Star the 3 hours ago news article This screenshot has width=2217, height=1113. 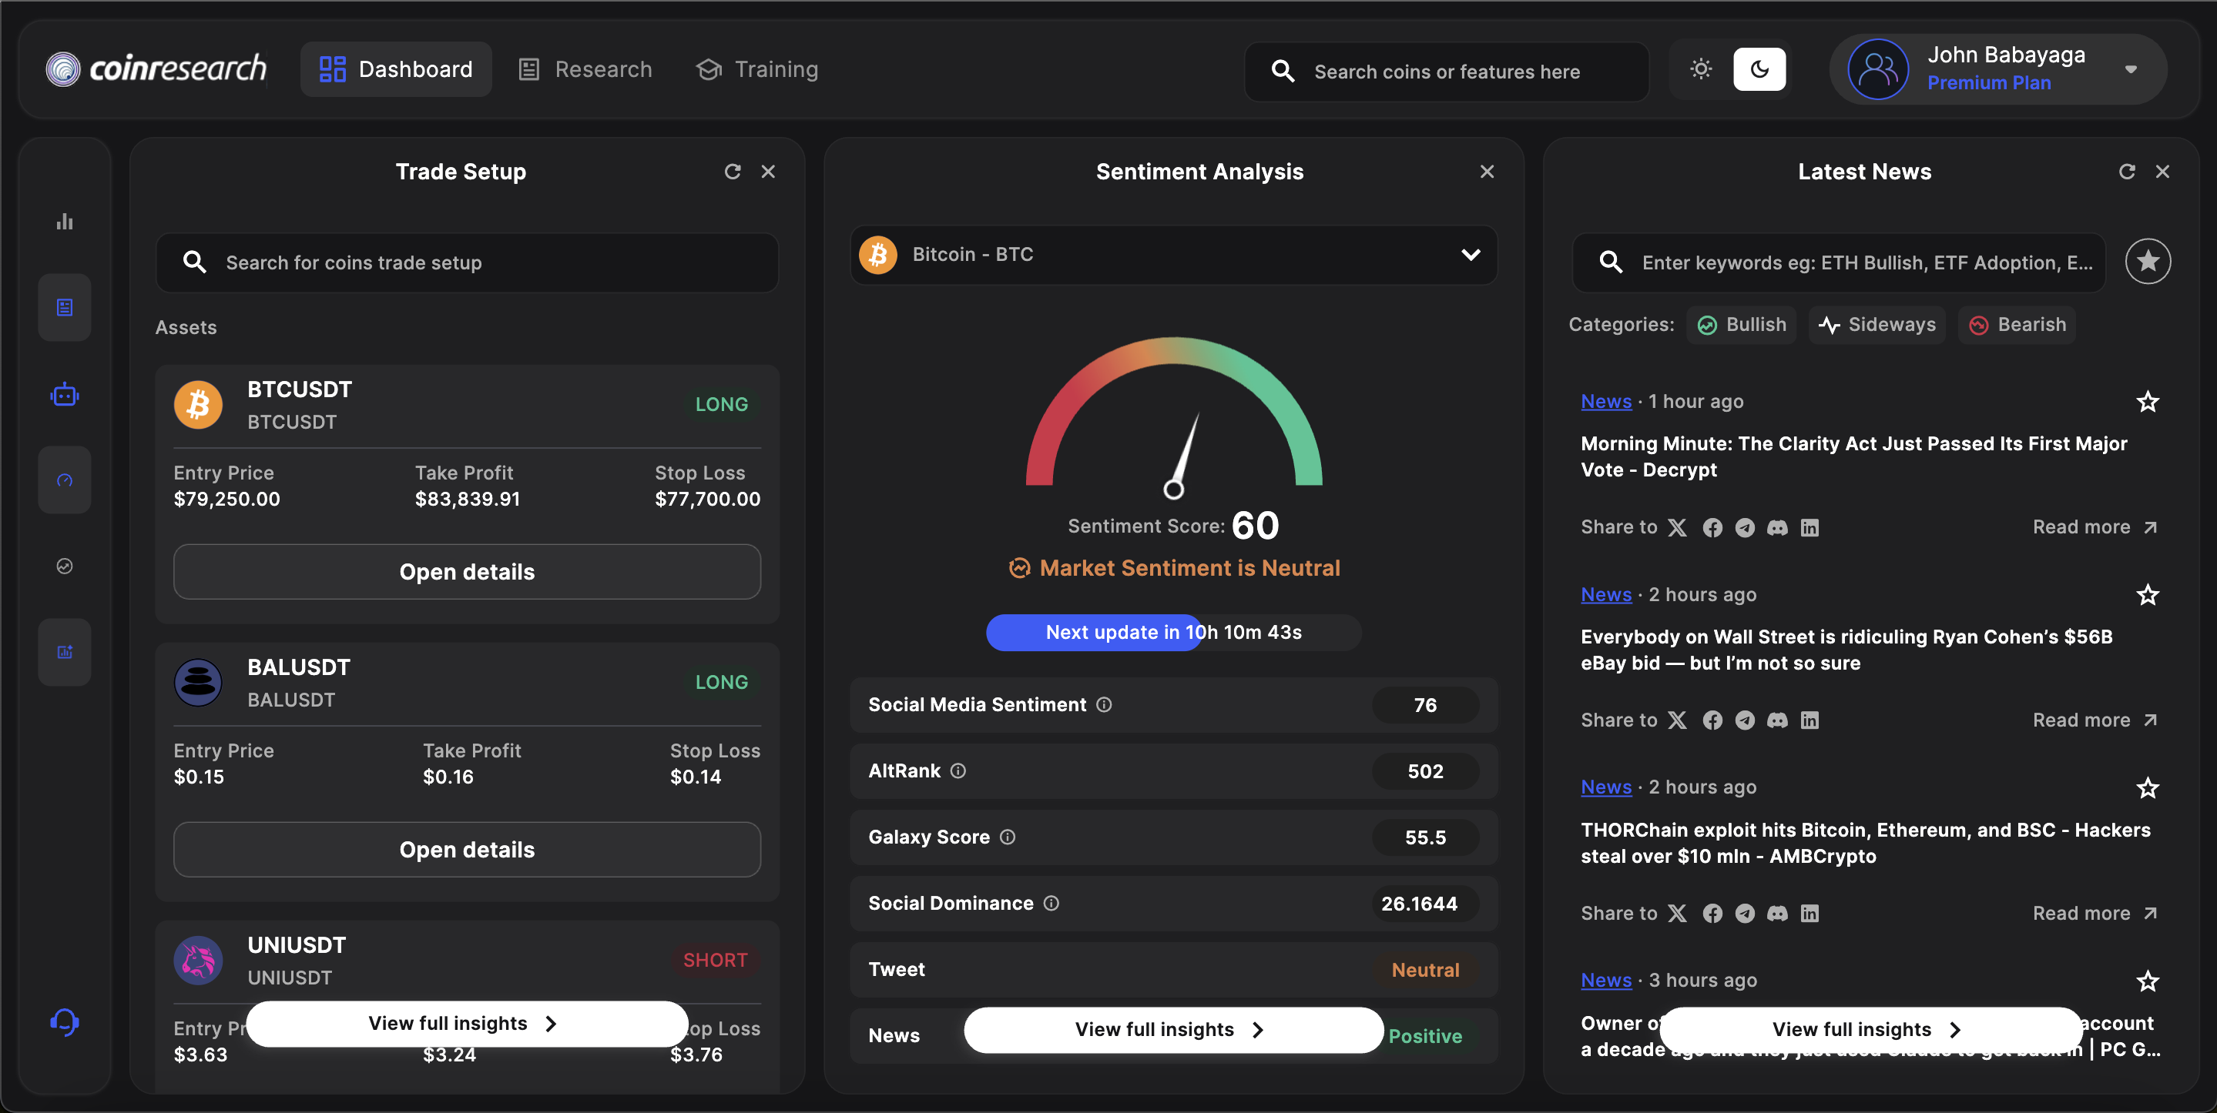[x=2148, y=981]
